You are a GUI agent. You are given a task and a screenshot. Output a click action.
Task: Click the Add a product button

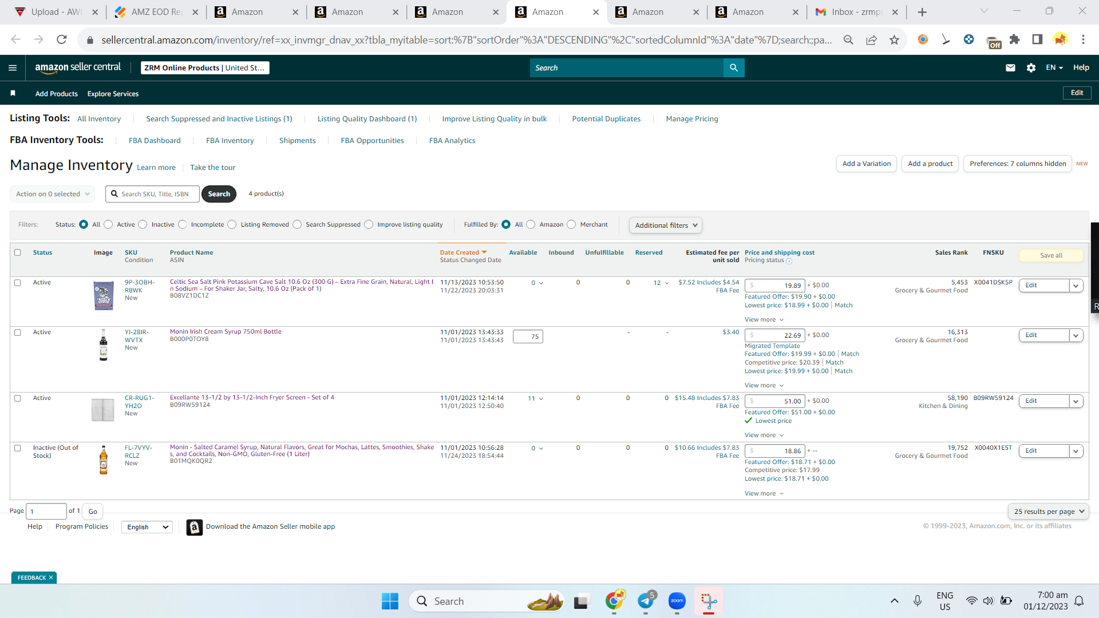[x=930, y=164]
